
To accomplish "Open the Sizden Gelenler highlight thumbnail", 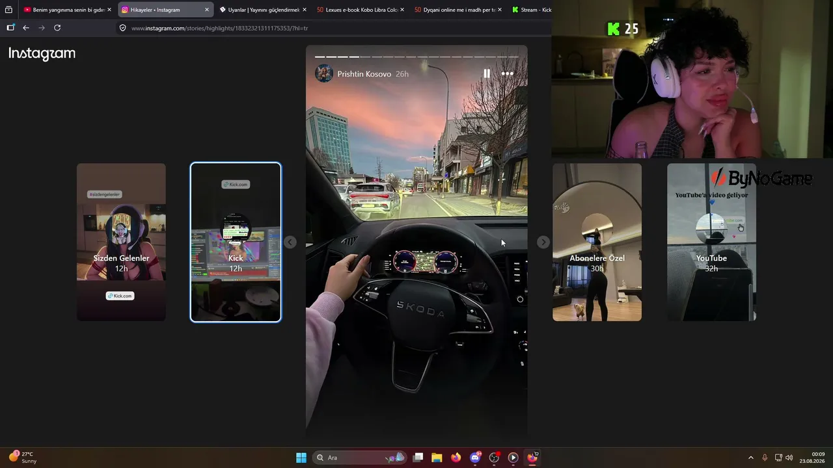I will (x=121, y=242).
